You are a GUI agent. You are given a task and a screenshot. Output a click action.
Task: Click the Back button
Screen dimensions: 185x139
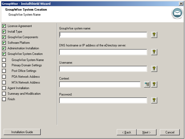127,132
